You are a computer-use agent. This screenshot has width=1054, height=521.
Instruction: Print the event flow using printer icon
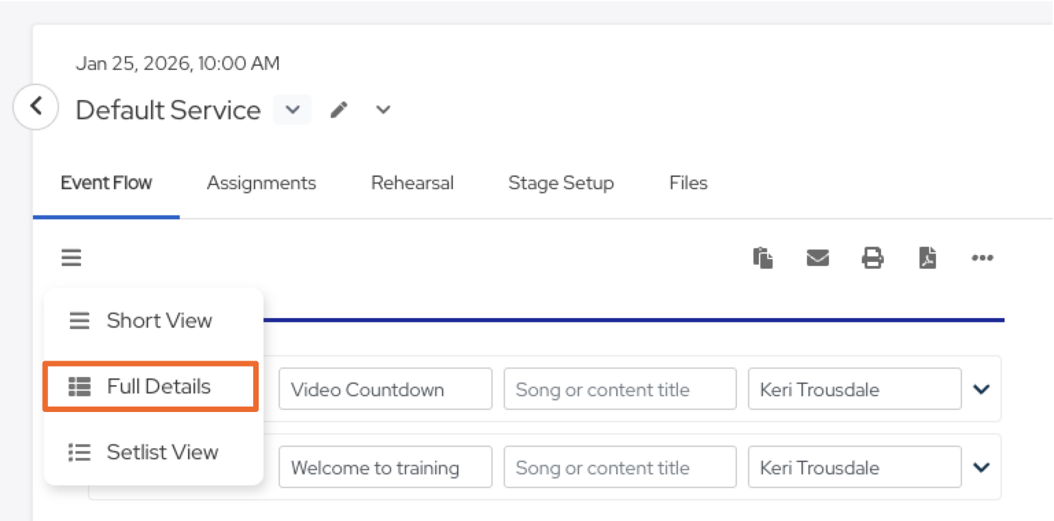872,258
